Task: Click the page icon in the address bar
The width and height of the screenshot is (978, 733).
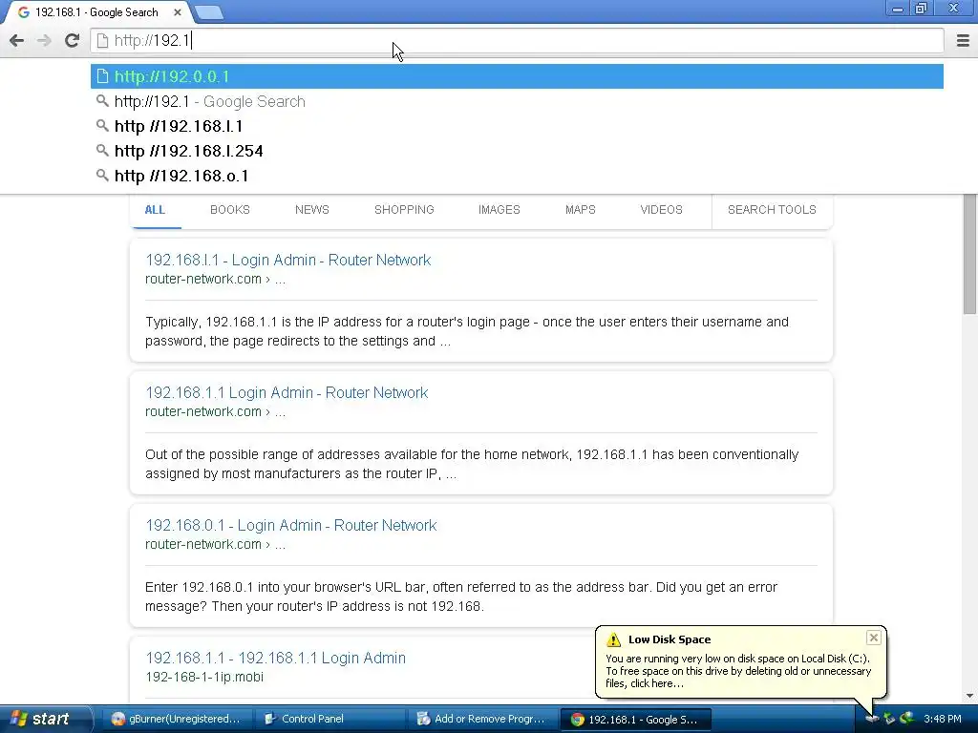Action: (102, 40)
